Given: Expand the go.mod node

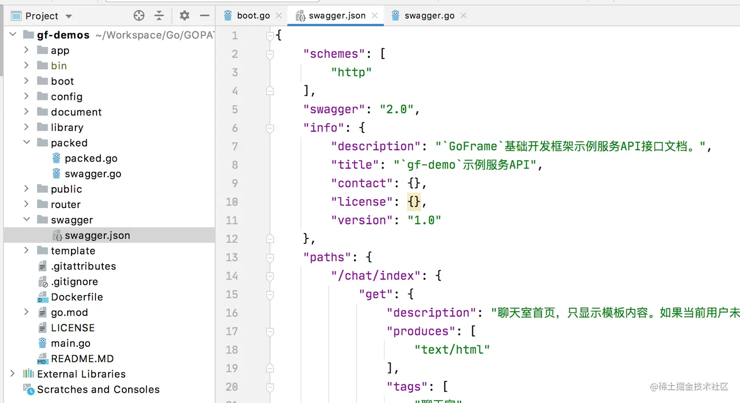Looking at the screenshot, I should [26, 312].
